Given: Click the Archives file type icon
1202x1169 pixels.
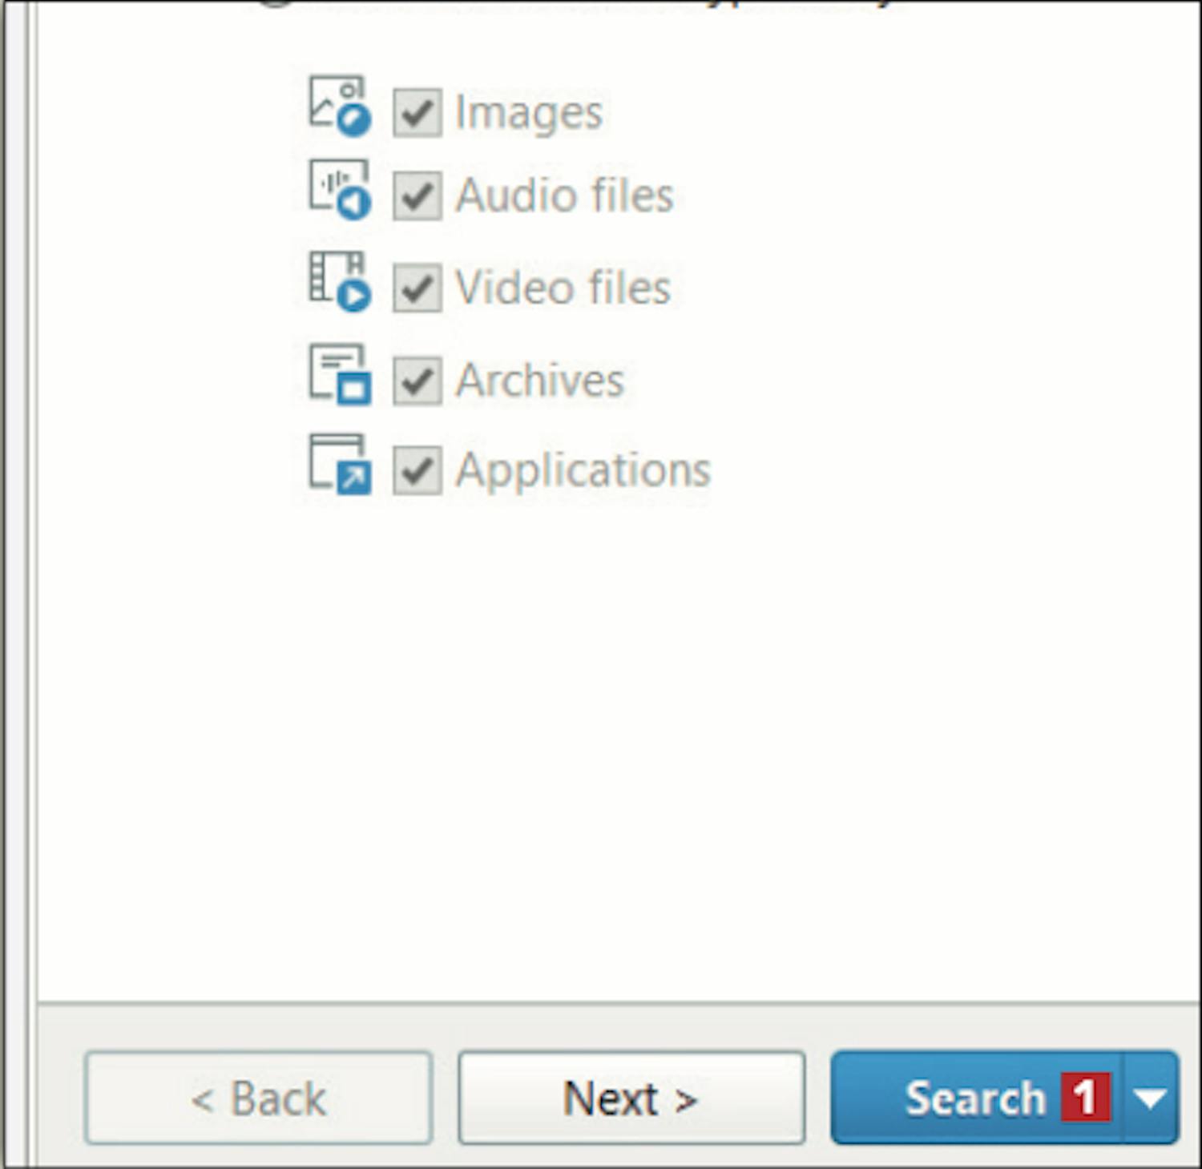Looking at the screenshot, I should [340, 374].
